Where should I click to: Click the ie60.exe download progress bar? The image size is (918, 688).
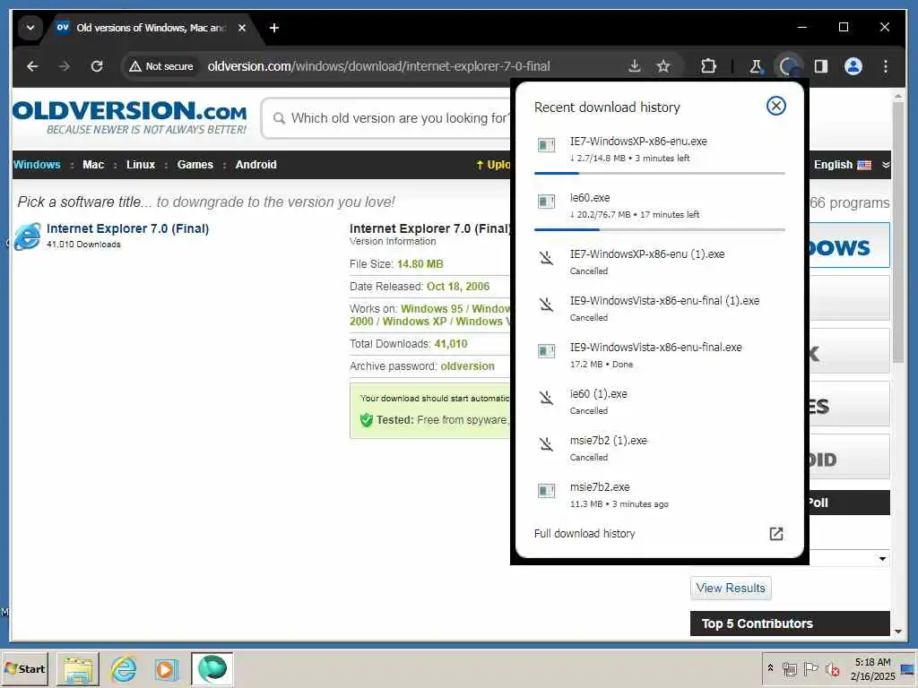pyautogui.click(x=659, y=230)
